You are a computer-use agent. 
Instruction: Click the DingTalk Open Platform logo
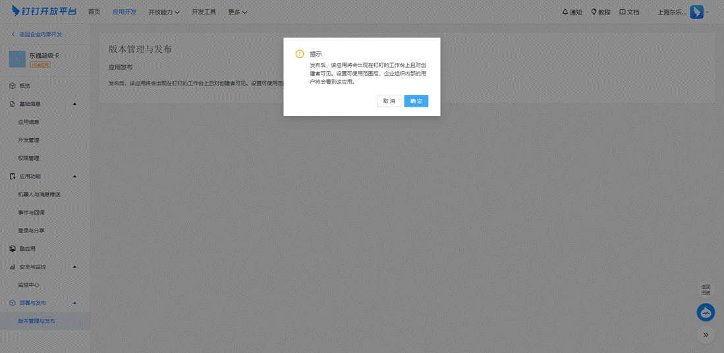[44, 11]
